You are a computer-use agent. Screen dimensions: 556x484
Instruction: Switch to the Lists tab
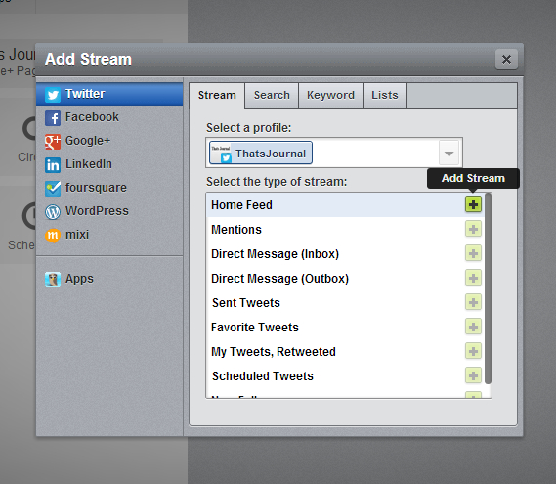tap(385, 95)
